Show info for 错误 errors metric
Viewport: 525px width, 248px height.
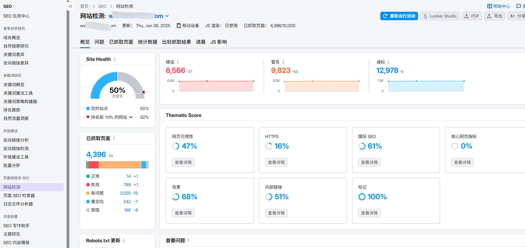click(x=178, y=62)
